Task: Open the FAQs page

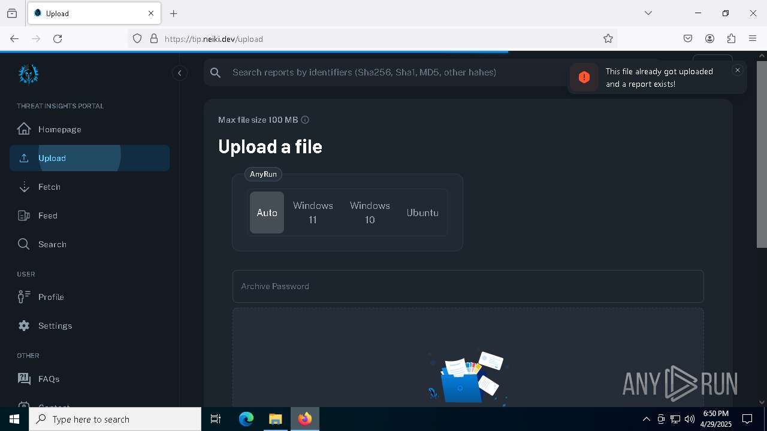Action: click(x=89, y=379)
